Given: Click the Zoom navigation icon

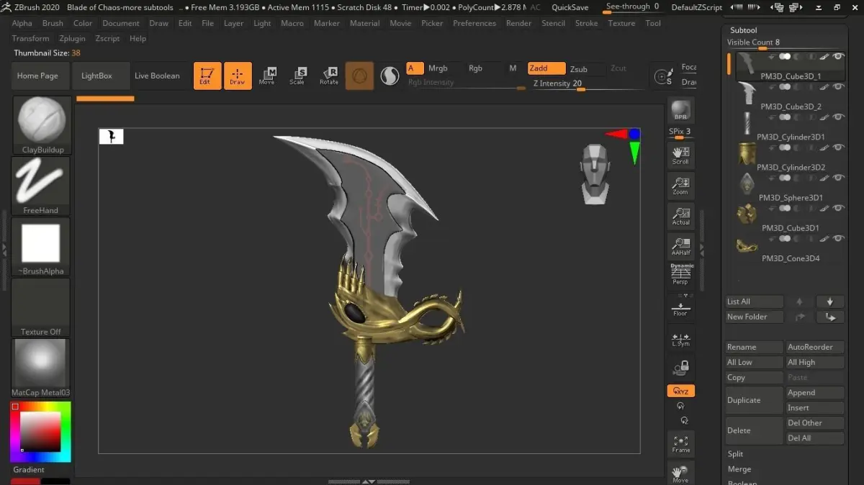Looking at the screenshot, I should pos(680,185).
